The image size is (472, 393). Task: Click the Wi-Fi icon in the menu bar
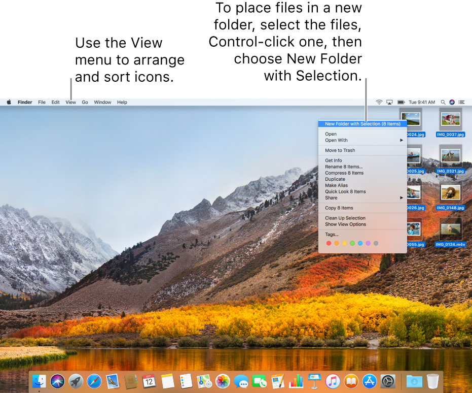[379, 102]
